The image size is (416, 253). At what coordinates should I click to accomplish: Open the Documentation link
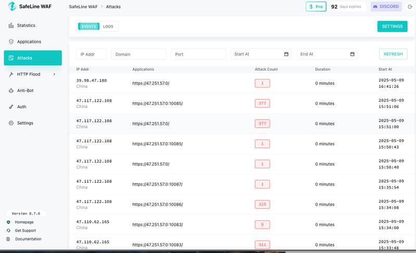point(28,239)
